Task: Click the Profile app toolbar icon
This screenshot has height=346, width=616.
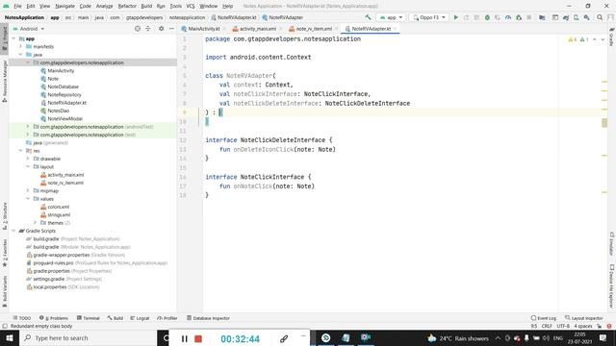Action: [508, 17]
